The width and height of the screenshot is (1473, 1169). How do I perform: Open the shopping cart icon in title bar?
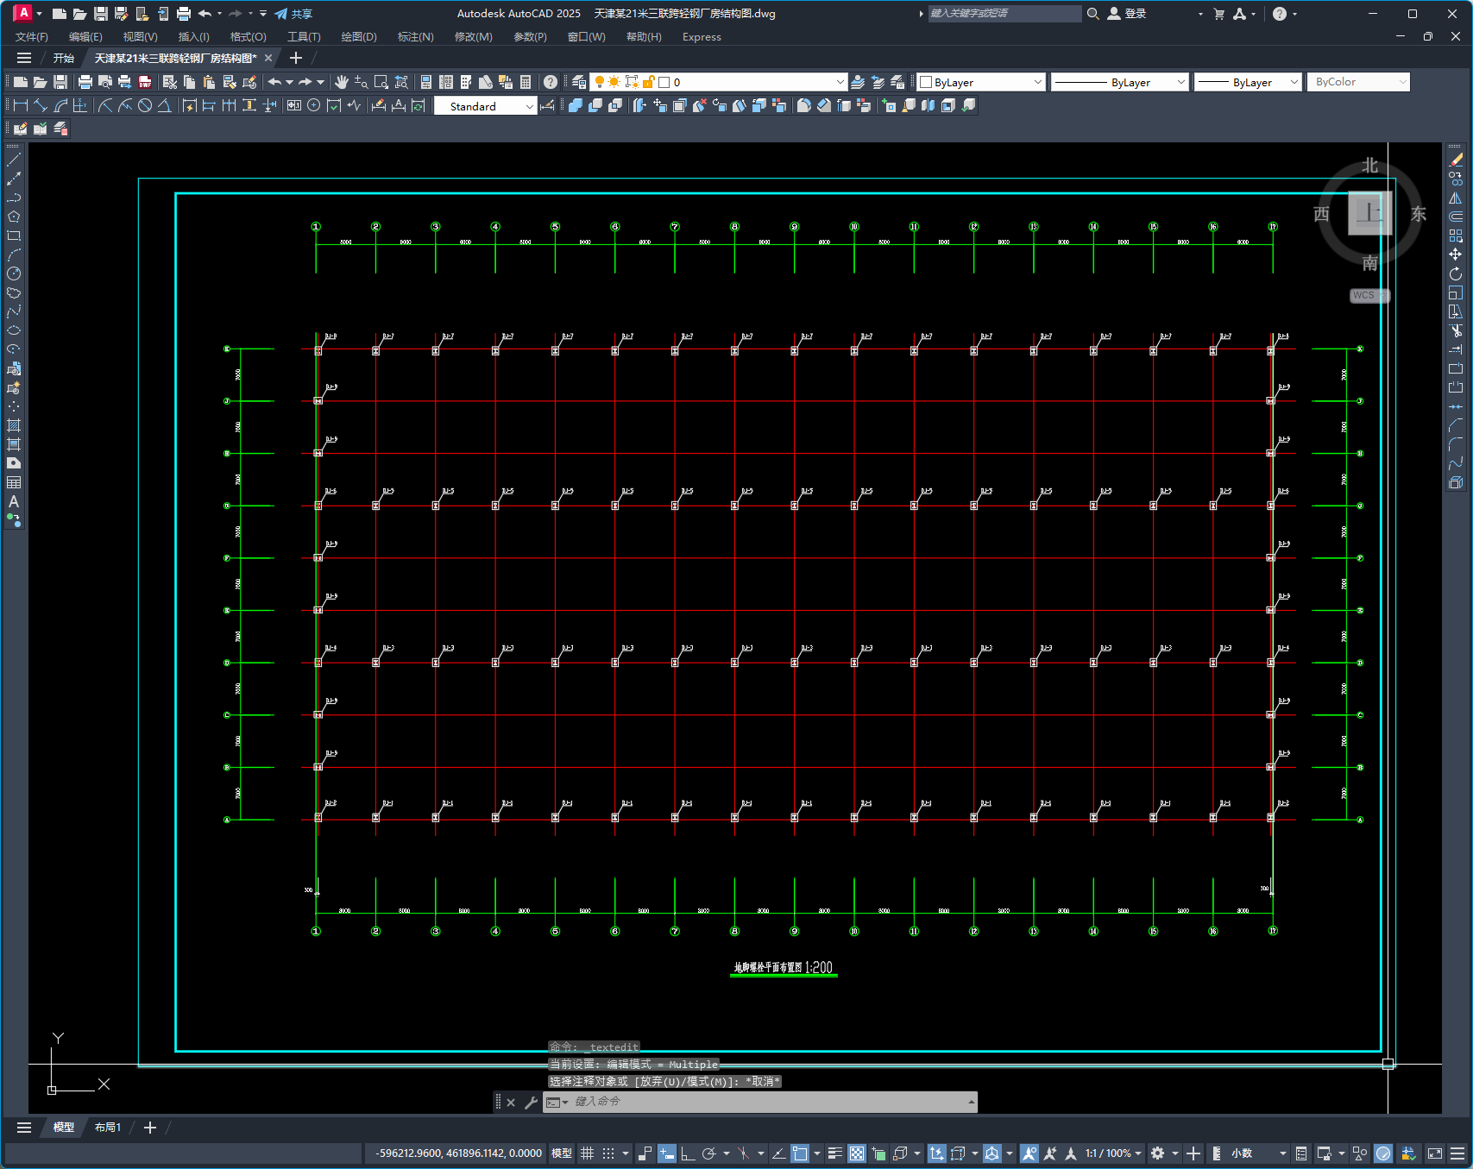[x=1219, y=14]
